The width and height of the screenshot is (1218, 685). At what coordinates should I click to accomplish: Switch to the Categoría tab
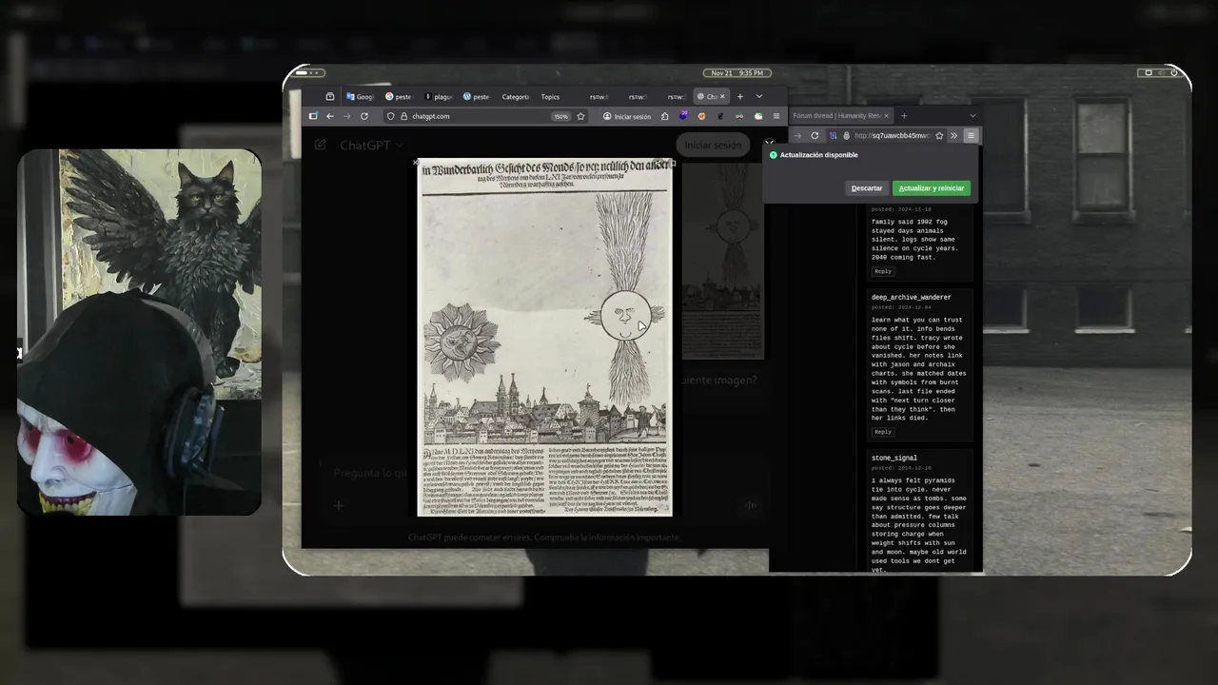tap(515, 96)
